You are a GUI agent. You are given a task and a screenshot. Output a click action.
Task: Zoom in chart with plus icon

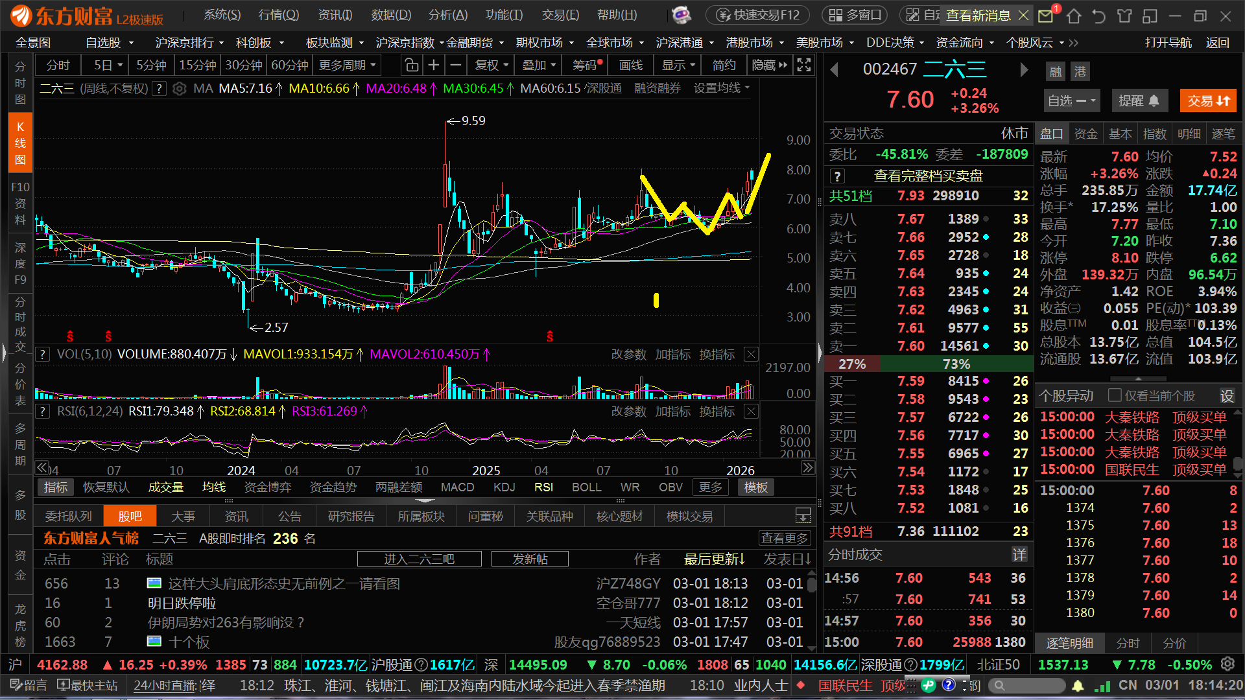tap(434, 65)
